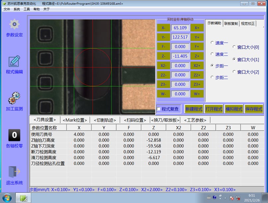The width and height of the screenshot is (268, 203).
Task: Open the 加工监测 gears icon
Action: 14,98
